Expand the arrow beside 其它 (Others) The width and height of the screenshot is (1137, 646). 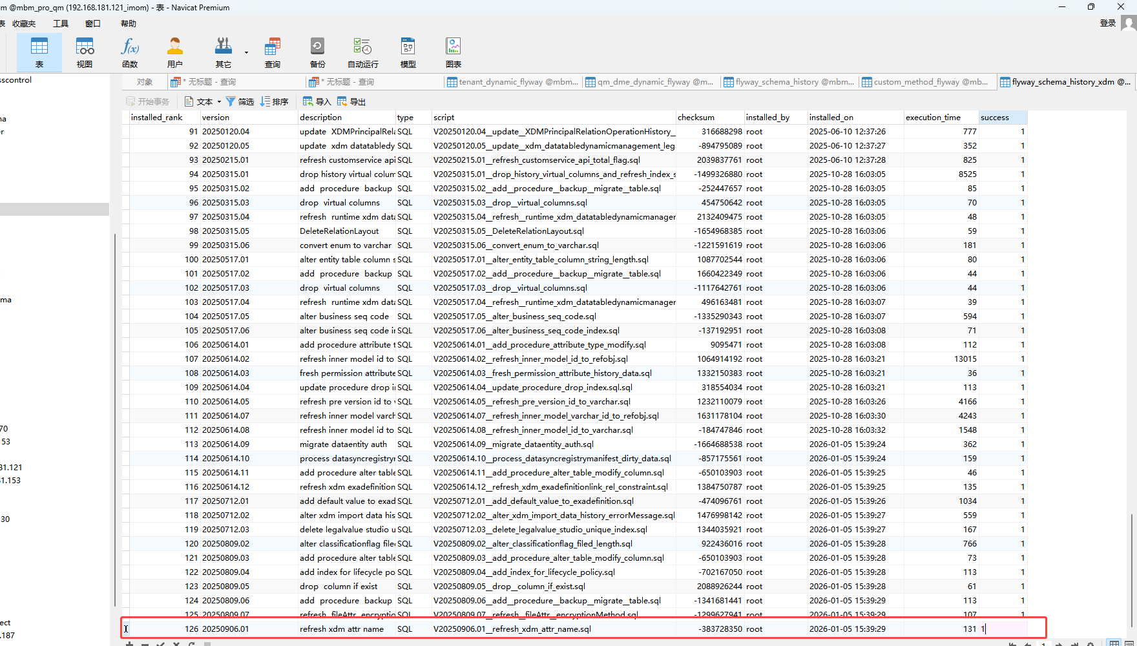pyautogui.click(x=246, y=52)
